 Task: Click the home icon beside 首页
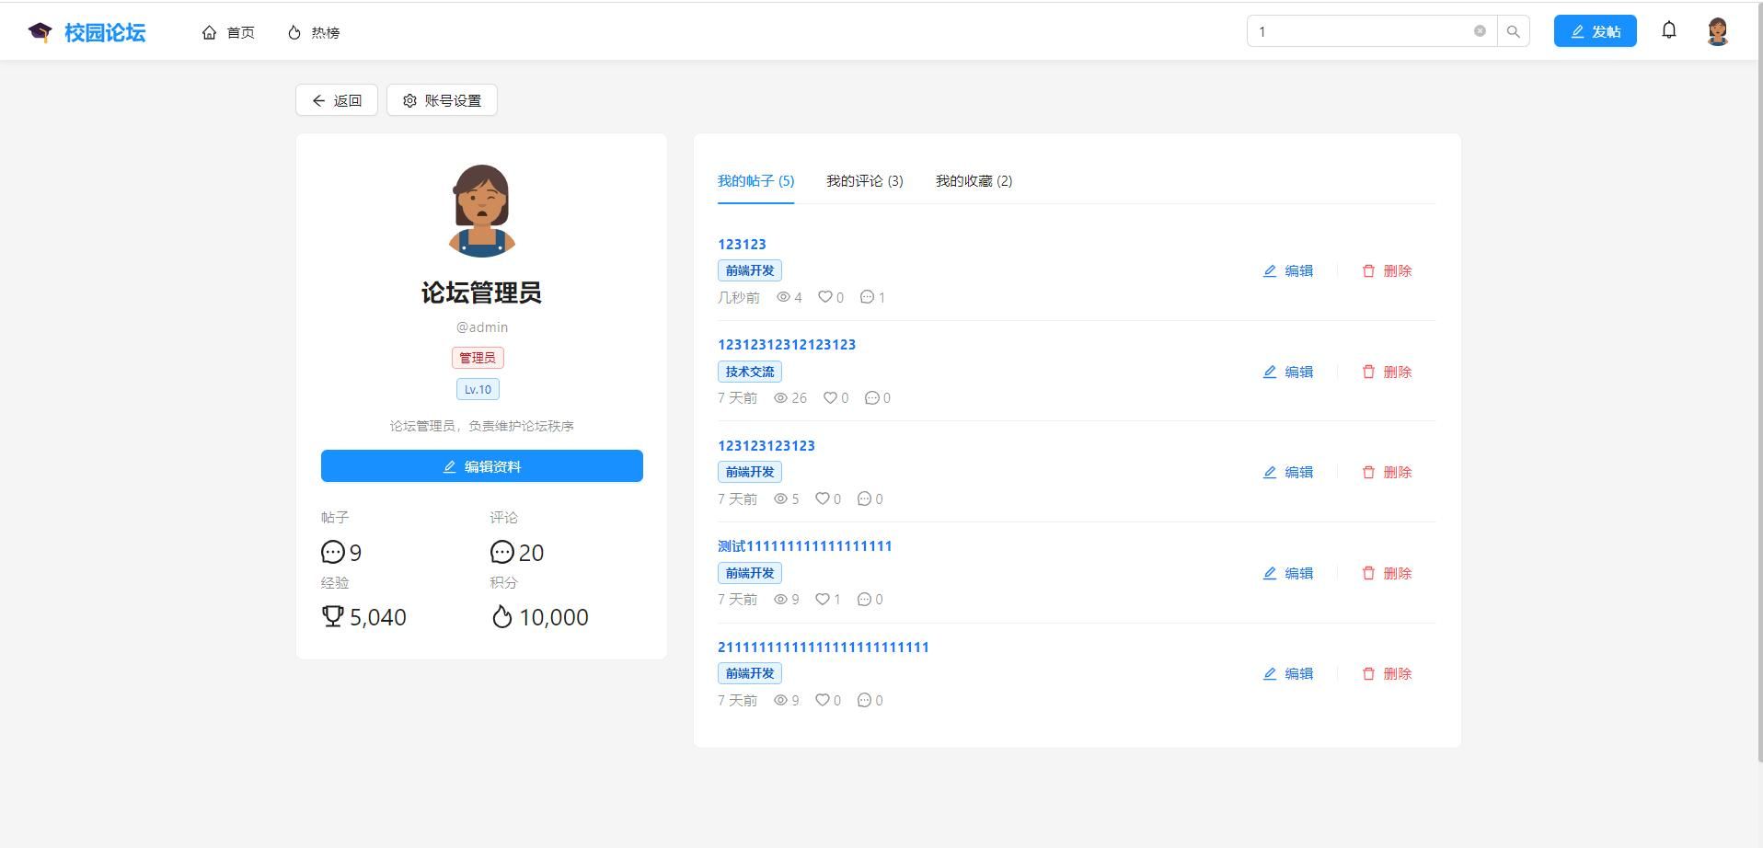click(210, 31)
